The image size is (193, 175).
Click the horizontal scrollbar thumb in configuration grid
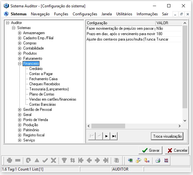click(108, 126)
